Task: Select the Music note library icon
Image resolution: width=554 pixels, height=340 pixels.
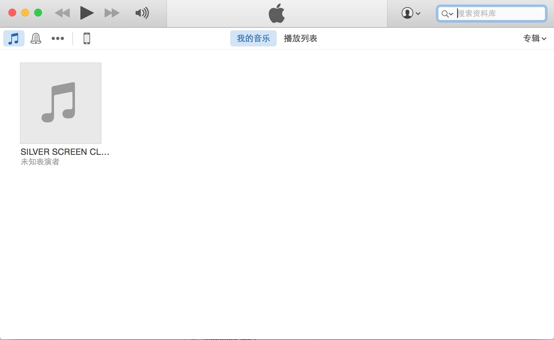Action: (x=14, y=38)
